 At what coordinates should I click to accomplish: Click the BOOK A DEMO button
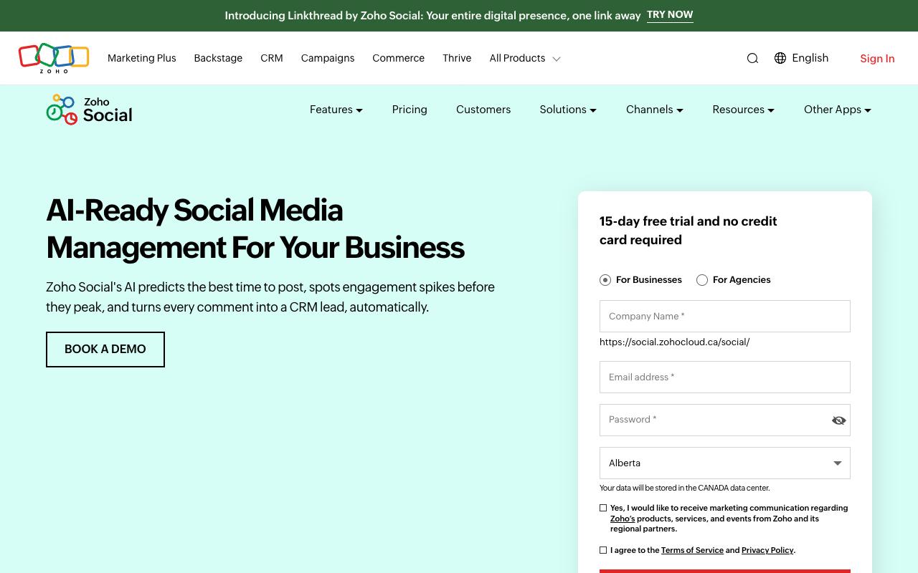[105, 350]
